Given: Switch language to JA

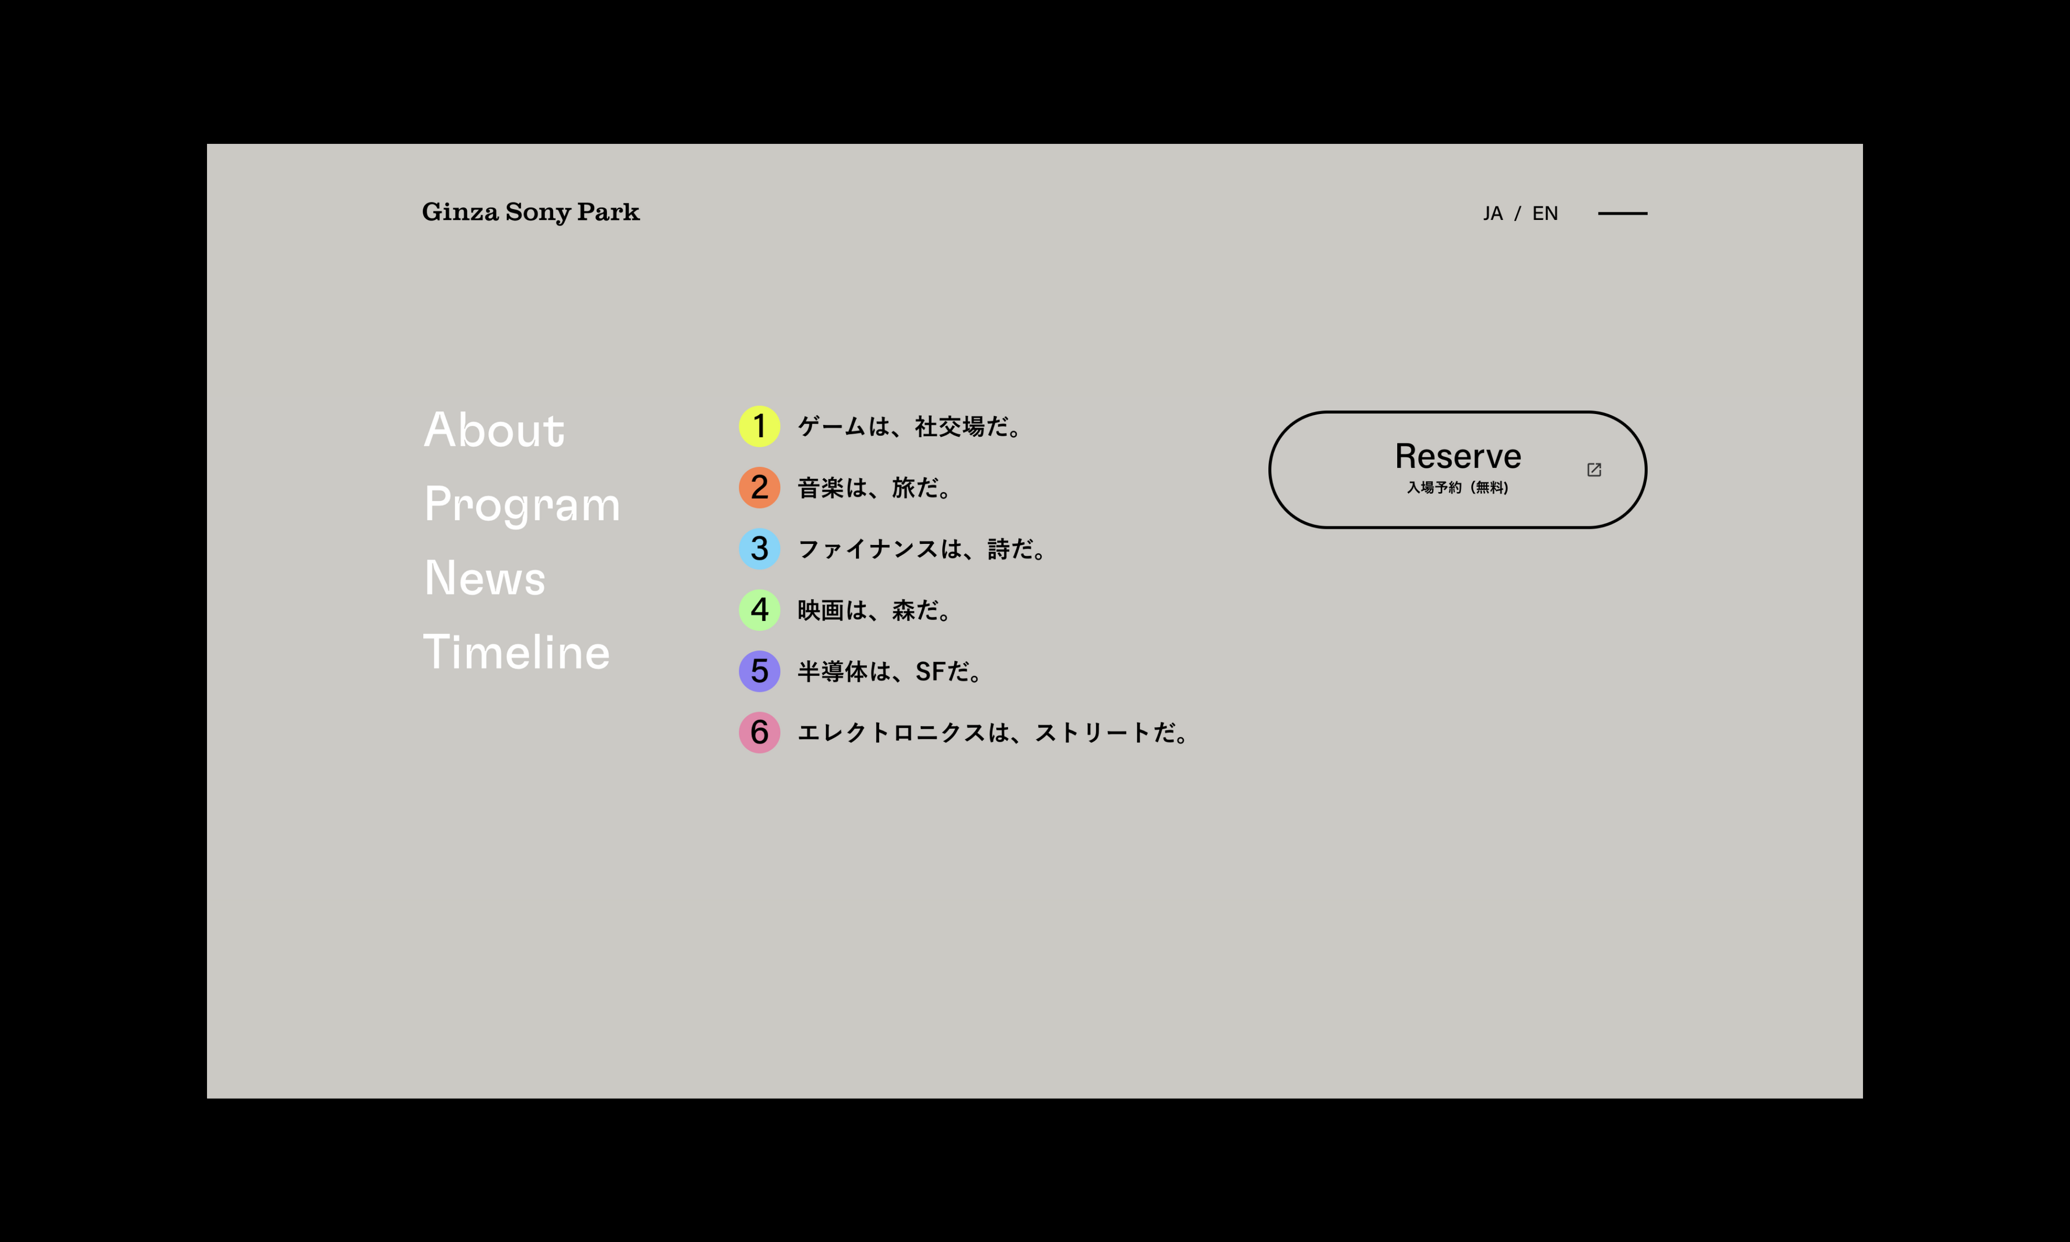Looking at the screenshot, I should pyautogui.click(x=1493, y=213).
